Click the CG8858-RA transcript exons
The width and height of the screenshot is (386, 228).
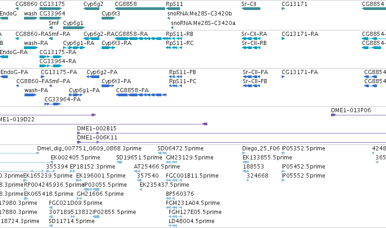coord(140,39)
